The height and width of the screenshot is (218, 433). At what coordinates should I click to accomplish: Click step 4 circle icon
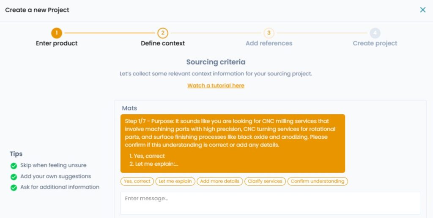tap(375, 33)
